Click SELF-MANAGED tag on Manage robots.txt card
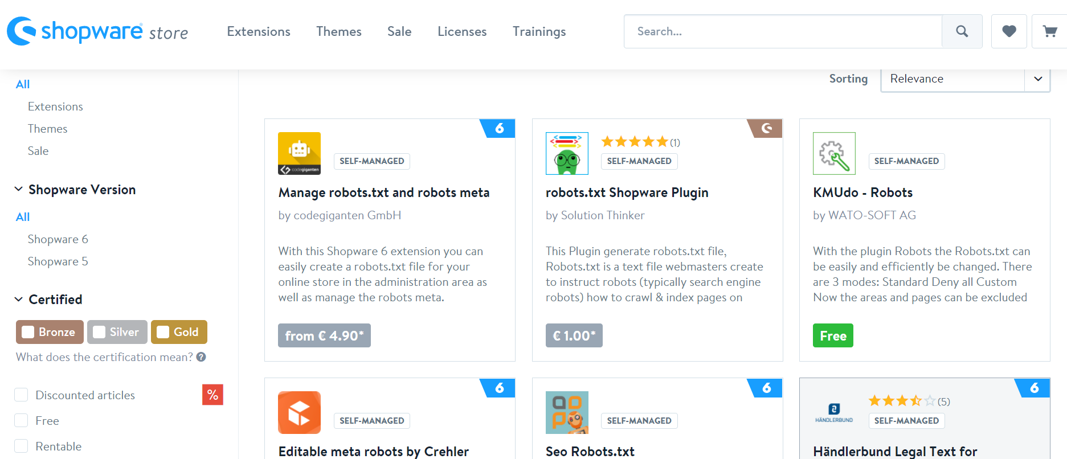Screen dimensions: 1067x459 pos(371,161)
